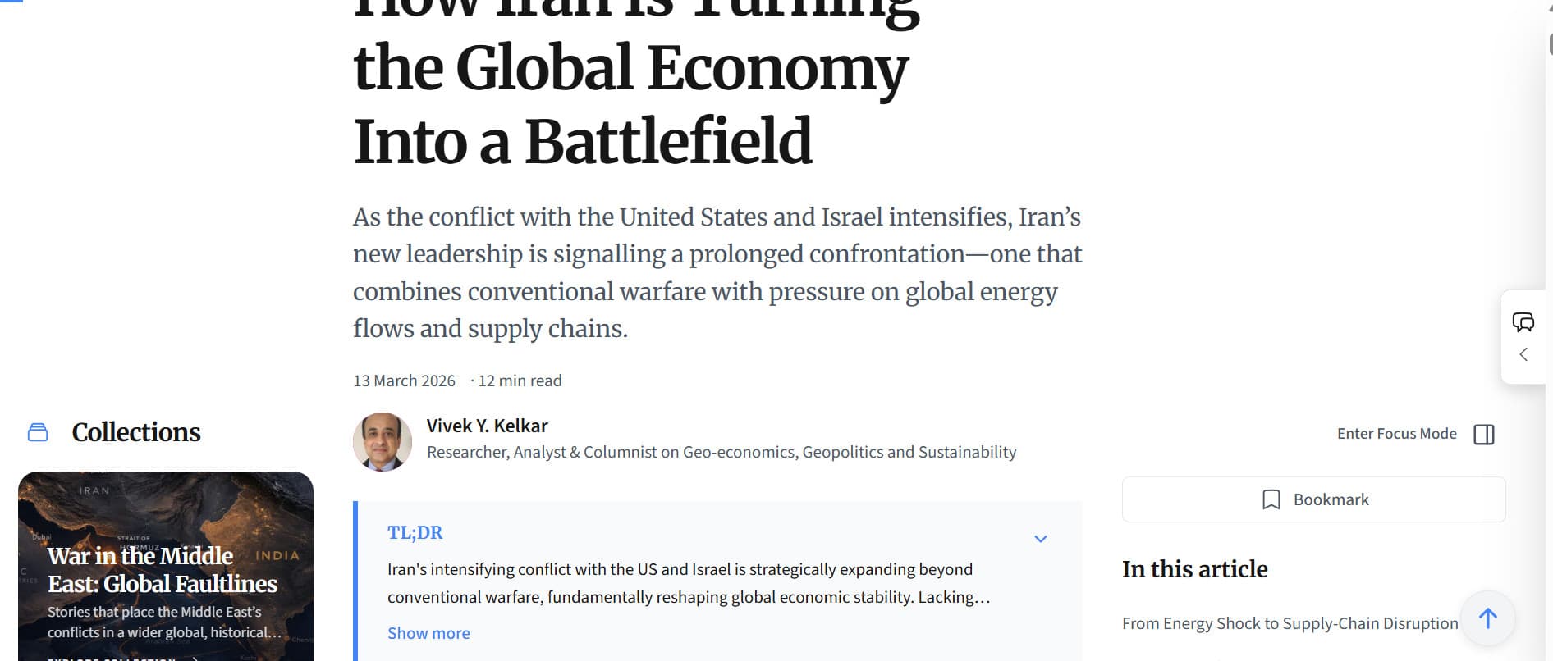Click the Focus Mode panel layout icon

pyautogui.click(x=1484, y=435)
